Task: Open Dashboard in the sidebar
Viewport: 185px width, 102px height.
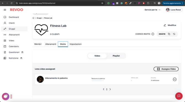Action: point(14,17)
